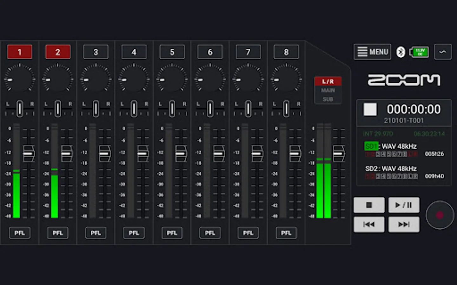This screenshot has width=457, height=285.
Task: Enable PFL on channel 6
Action: [210, 233]
